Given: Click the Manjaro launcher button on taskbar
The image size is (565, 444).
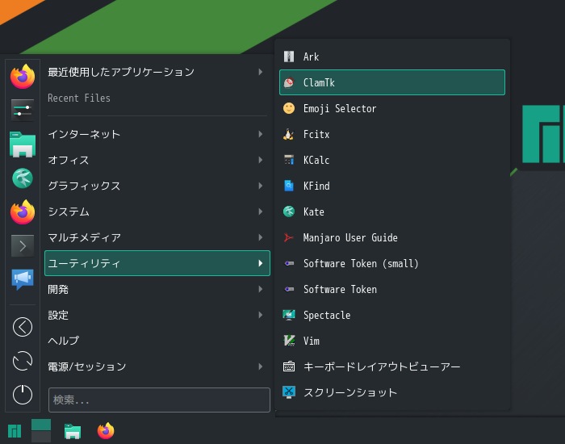Looking at the screenshot, I should [x=15, y=431].
